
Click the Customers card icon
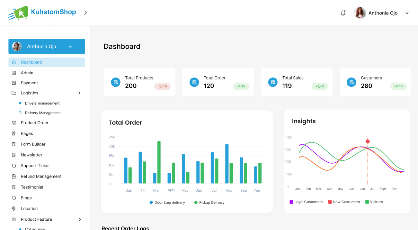pos(351,82)
